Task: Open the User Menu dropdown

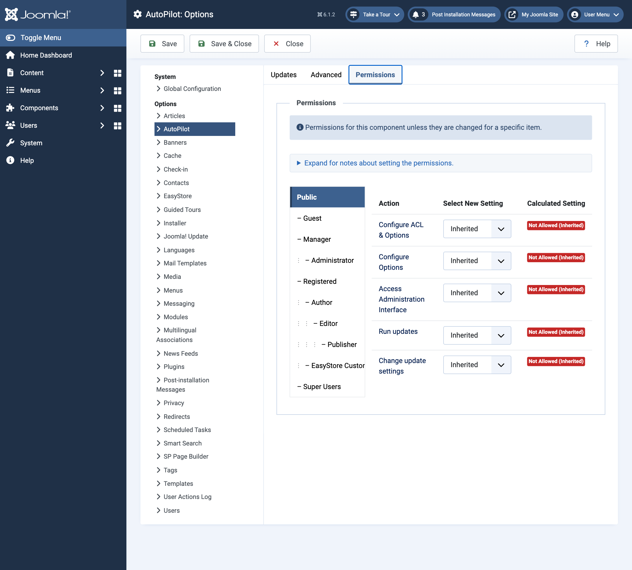Action: click(x=595, y=14)
